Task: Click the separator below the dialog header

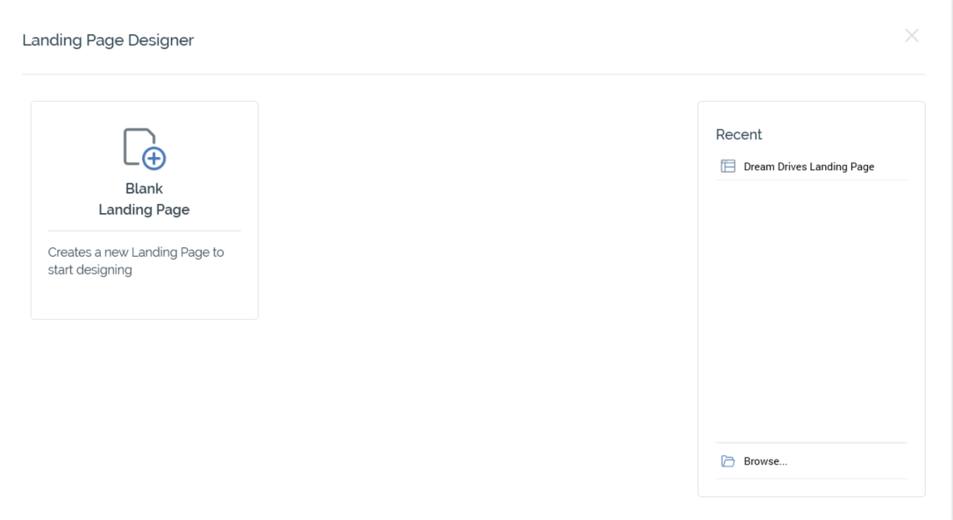Action: [x=473, y=75]
